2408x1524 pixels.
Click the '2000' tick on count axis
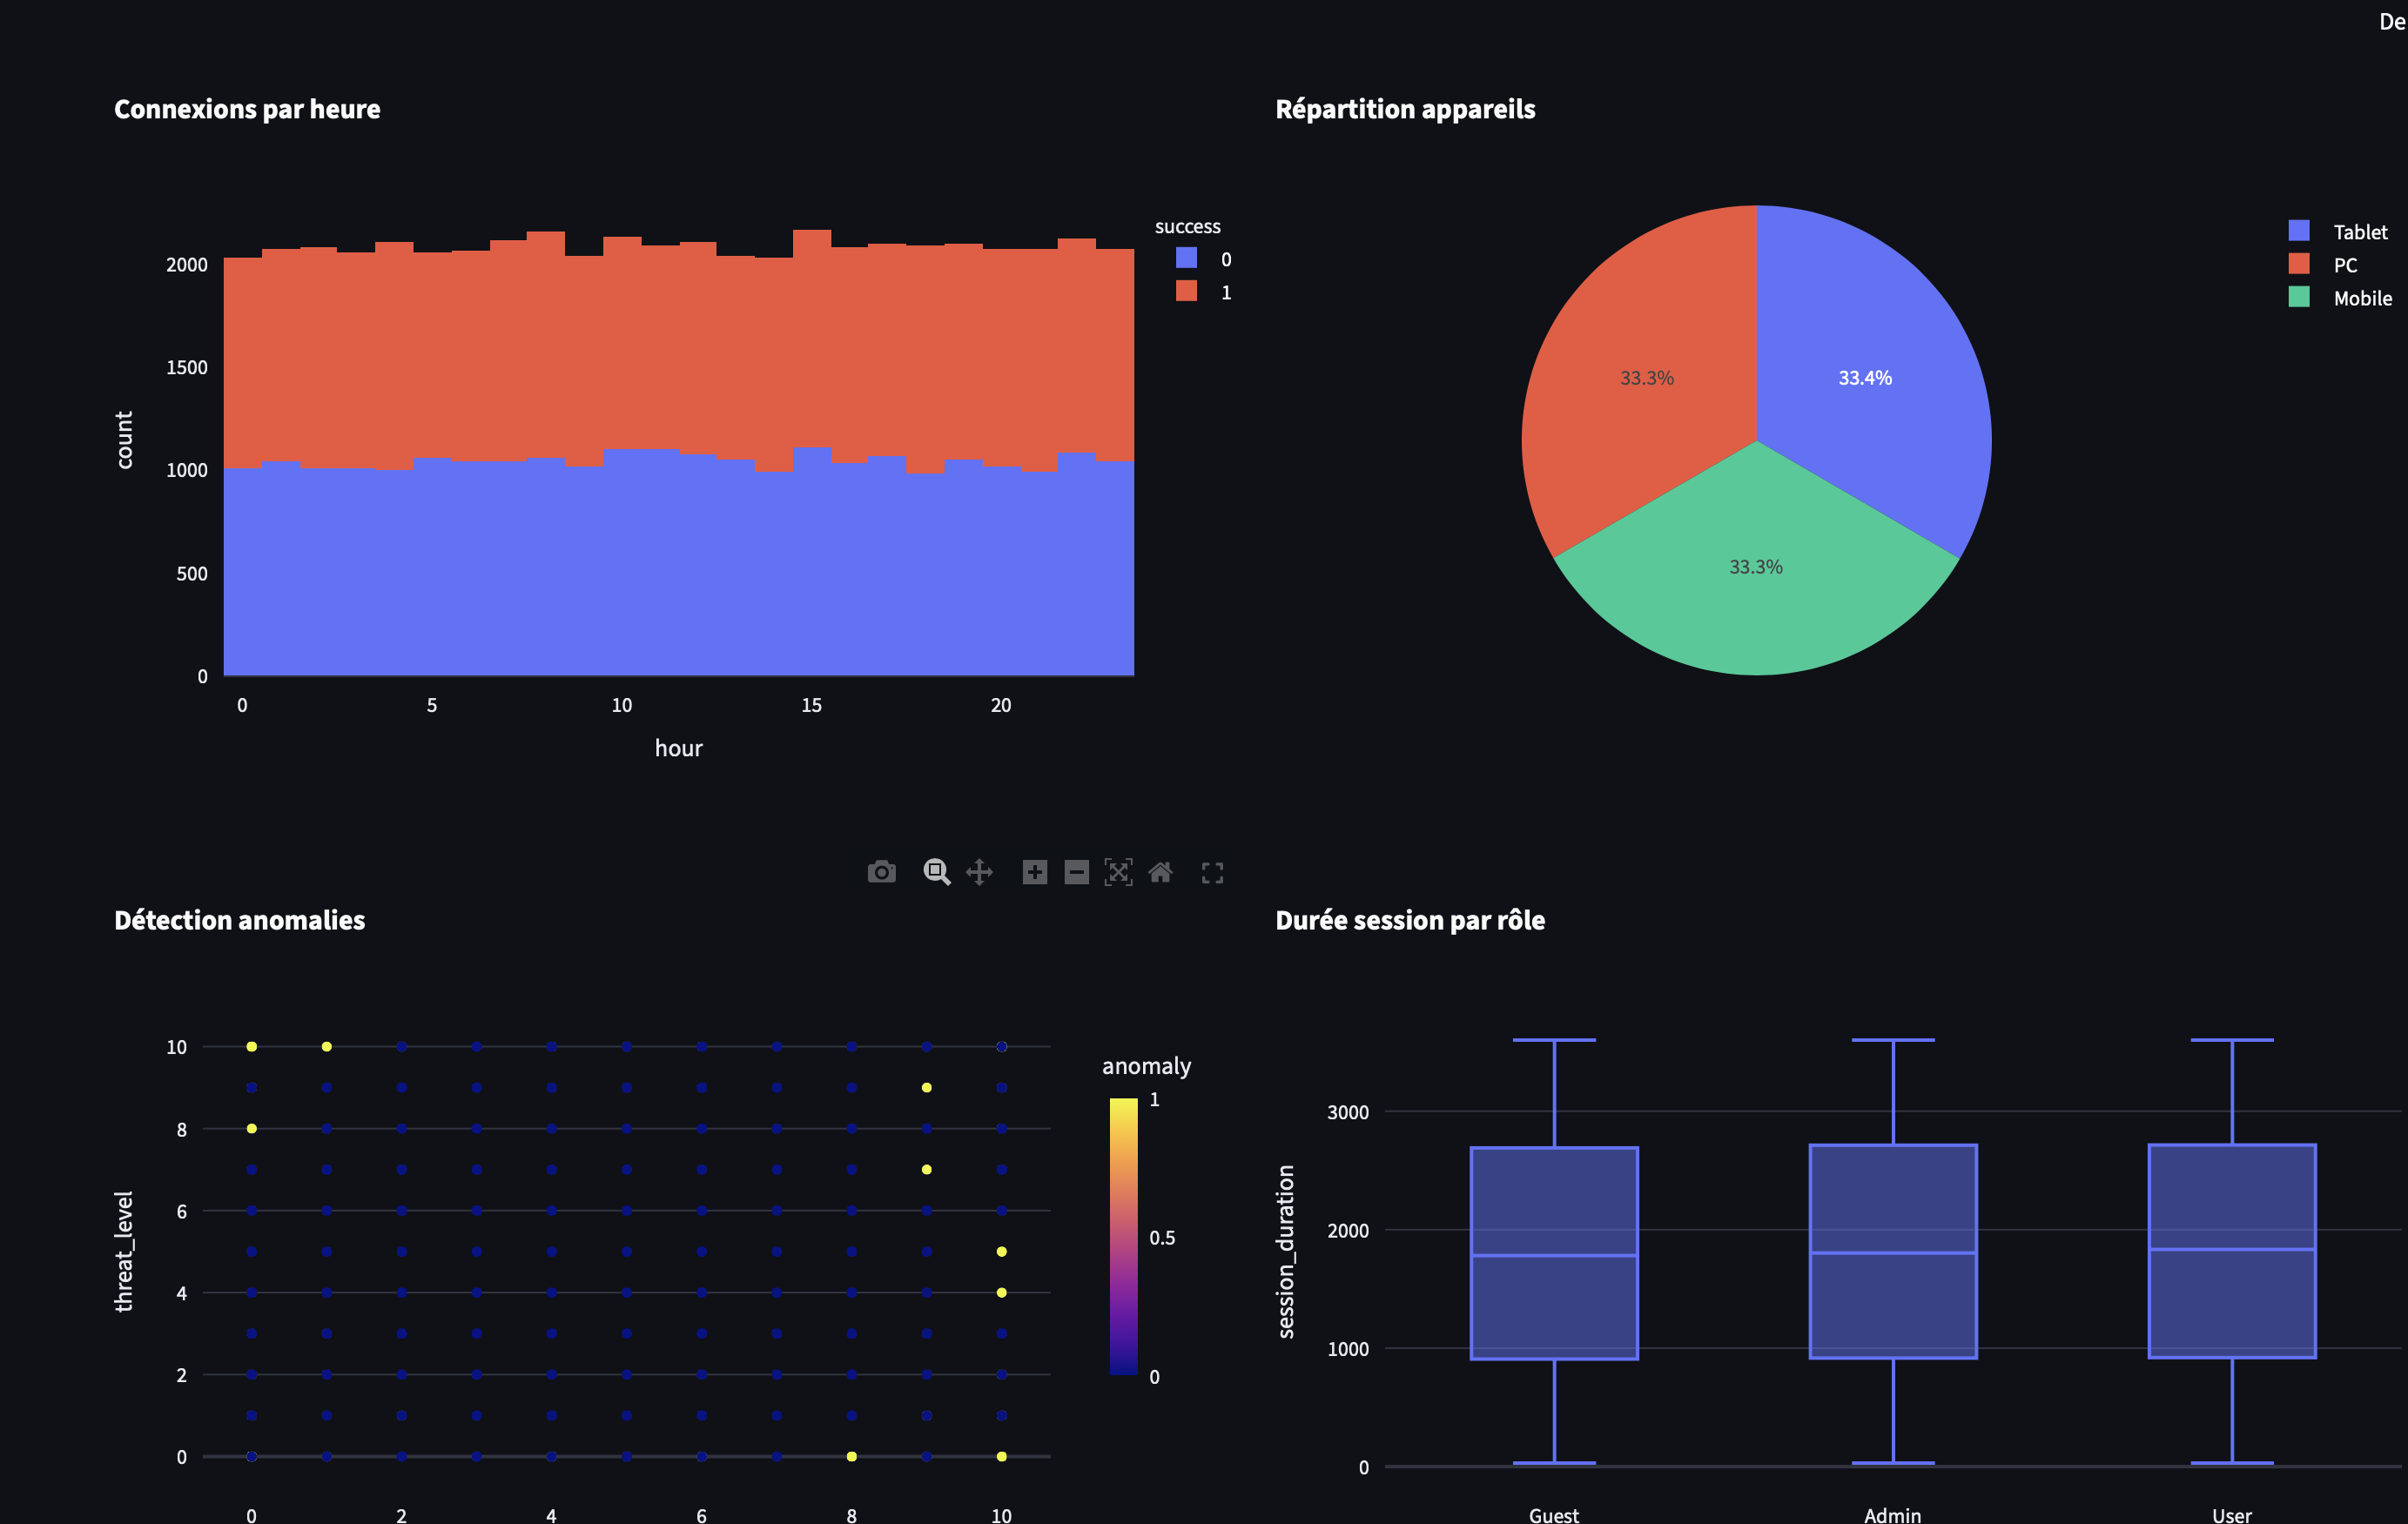pyautogui.click(x=187, y=265)
